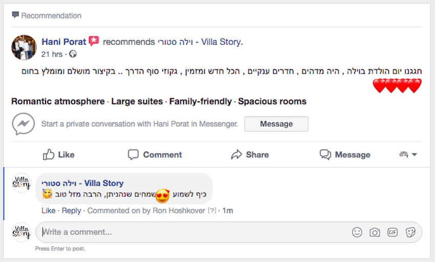
Task: Click Hani Porat's profile picture thumbnail
Action: click(24, 48)
